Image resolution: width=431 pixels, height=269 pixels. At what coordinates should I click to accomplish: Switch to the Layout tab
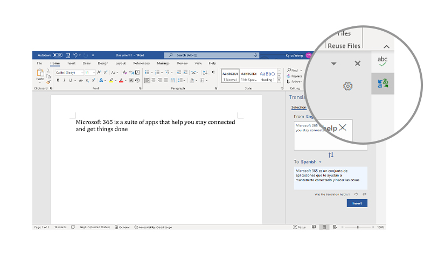click(120, 63)
